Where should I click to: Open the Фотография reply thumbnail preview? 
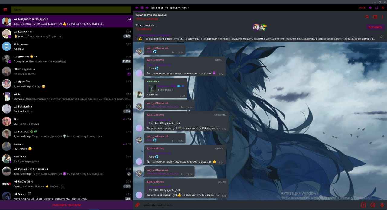pyautogui.click(x=153, y=88)
